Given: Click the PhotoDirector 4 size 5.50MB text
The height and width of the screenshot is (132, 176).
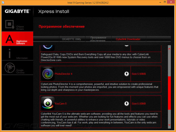Looking at the screenshot, I should 139,74.
